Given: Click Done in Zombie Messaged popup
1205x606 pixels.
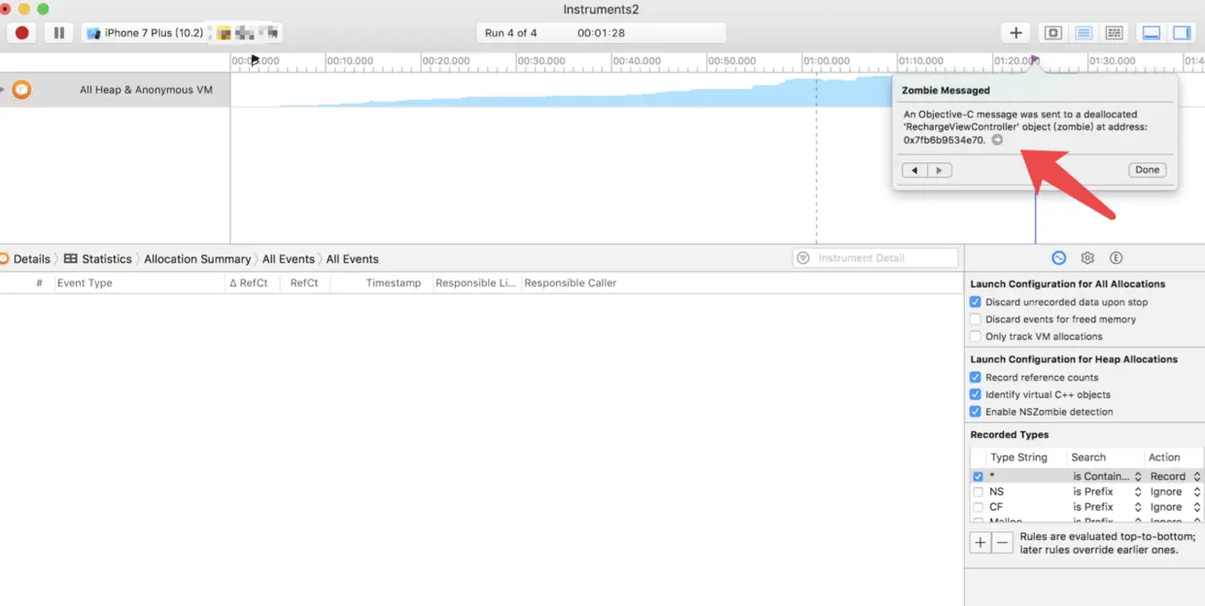Looking at the screenshot, I should 1148,170.
